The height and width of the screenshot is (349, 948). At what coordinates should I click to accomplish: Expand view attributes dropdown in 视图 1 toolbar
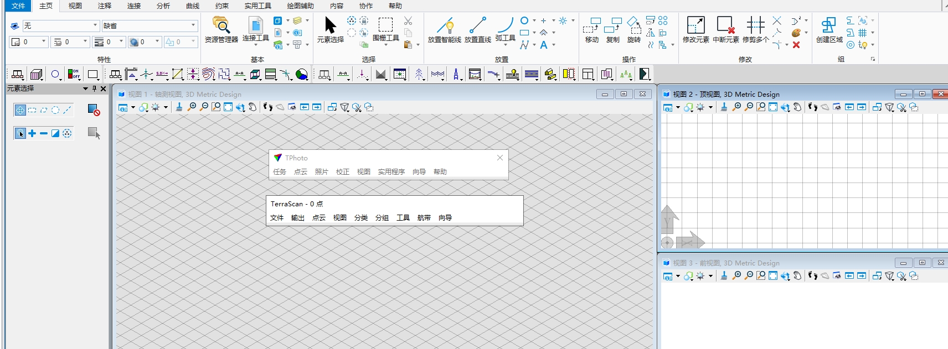133,107
